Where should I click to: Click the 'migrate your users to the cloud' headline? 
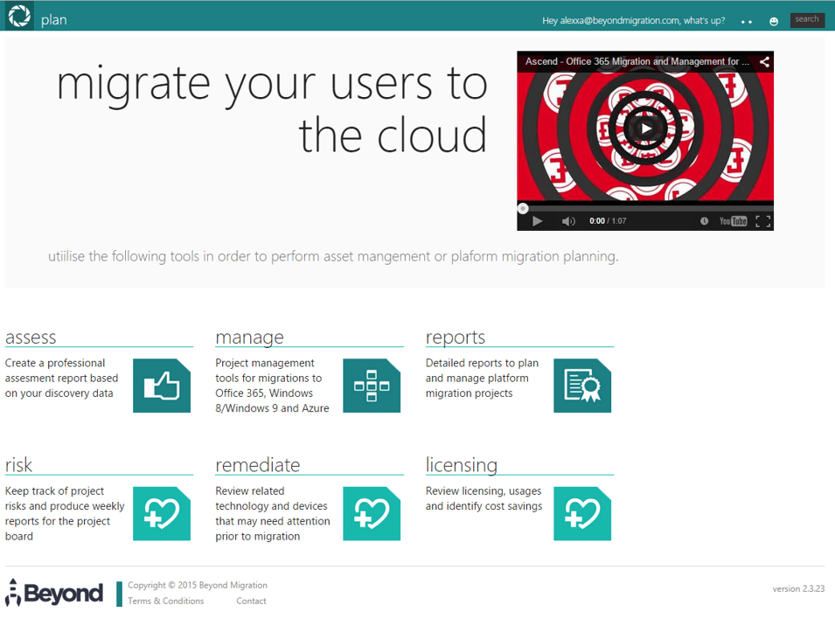point(272,109)
